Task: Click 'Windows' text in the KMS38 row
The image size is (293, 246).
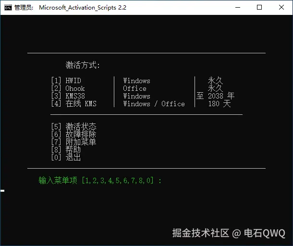Action: (x=136, y=96)
